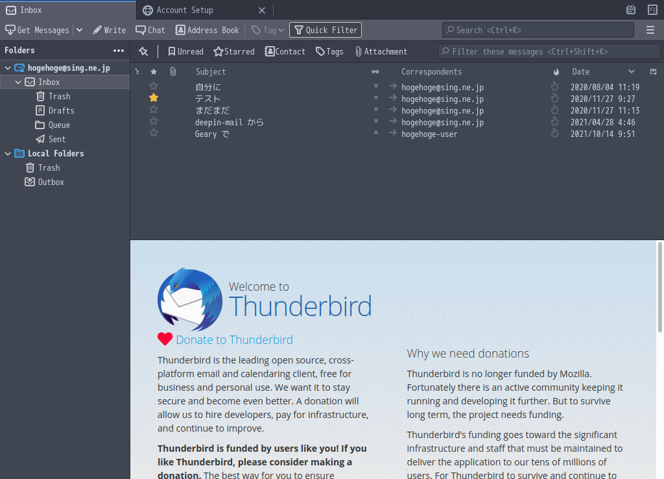Open the tasks icon in tab bar
Image resolution: width=664 pixels, height=479 pixels.
652,10
